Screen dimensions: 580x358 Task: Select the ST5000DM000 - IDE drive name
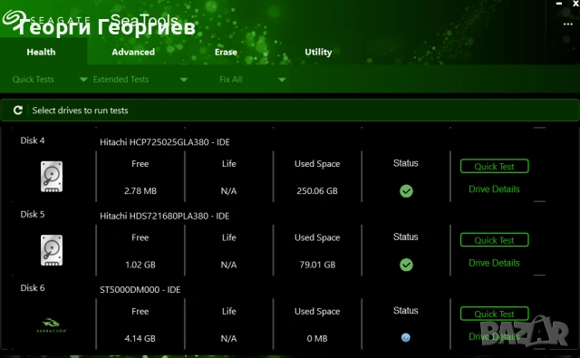pyautogui.click(x=140, y=289)
